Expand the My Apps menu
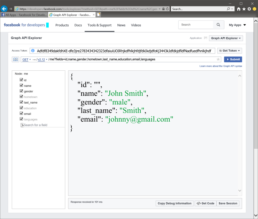This screenshot has width=258, height=219. [x=237, y=25]
